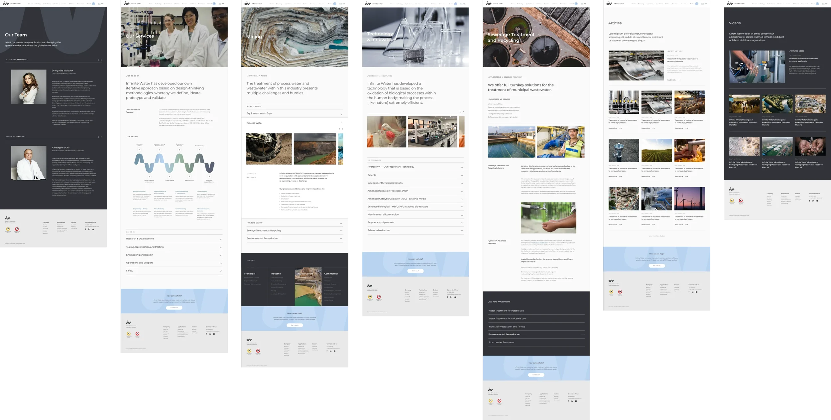Collapse the Process Water section
The height and width of the screenshot is (420, 831).
pyautogui.click(x=341, y=123)
